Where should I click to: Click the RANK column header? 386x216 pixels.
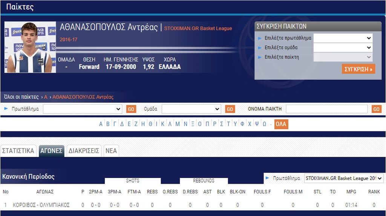tap(374, 192)
